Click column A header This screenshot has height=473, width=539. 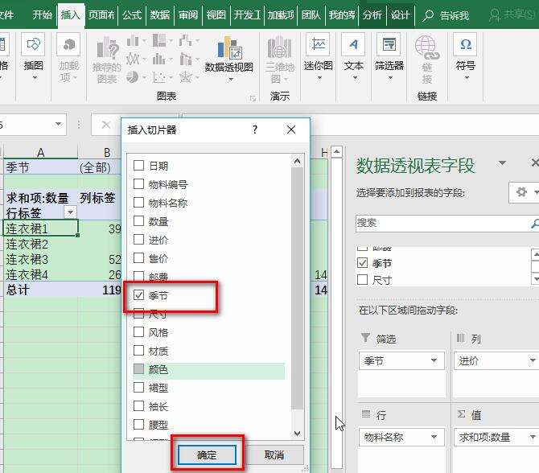(x=41, y=152)
